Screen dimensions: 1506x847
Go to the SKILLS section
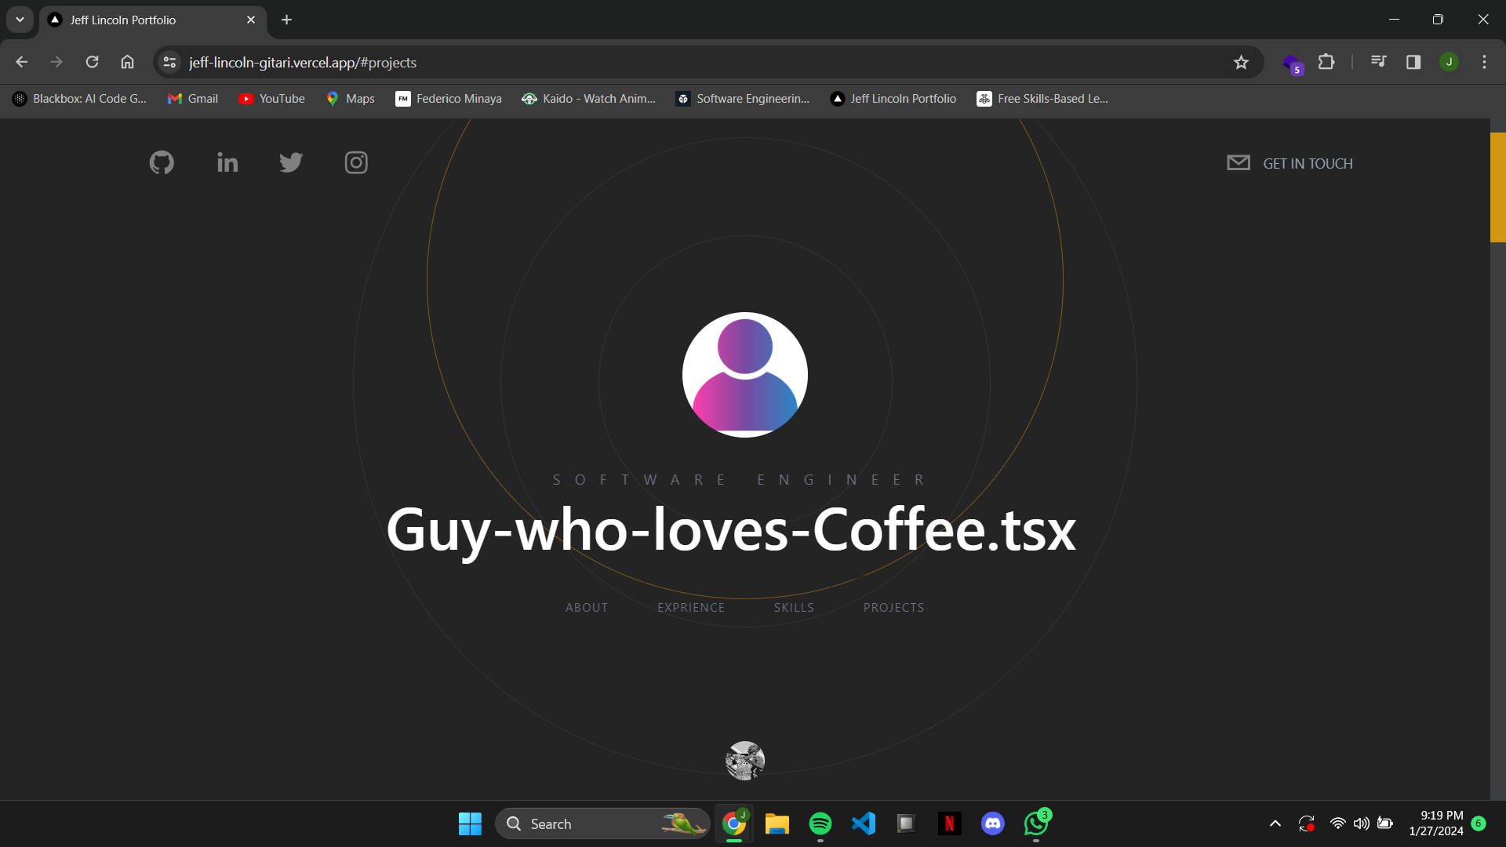tap(794, 608)
